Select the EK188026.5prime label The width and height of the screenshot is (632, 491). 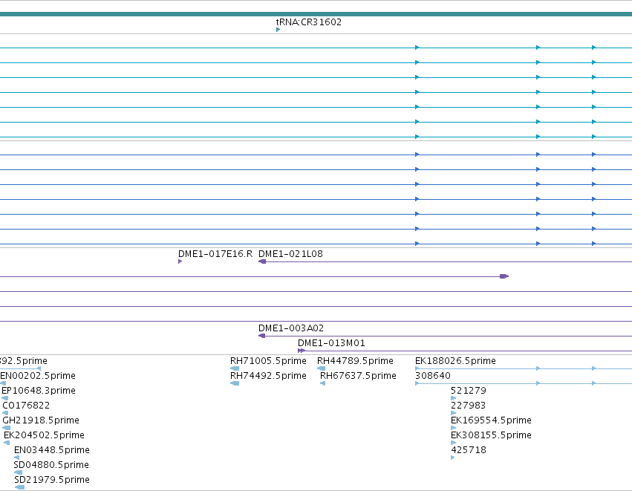pos(455,361)
